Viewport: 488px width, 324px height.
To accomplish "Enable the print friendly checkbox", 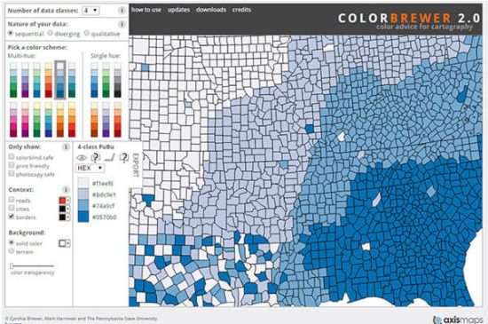I will pyautogui.click(x=12, y=164).
